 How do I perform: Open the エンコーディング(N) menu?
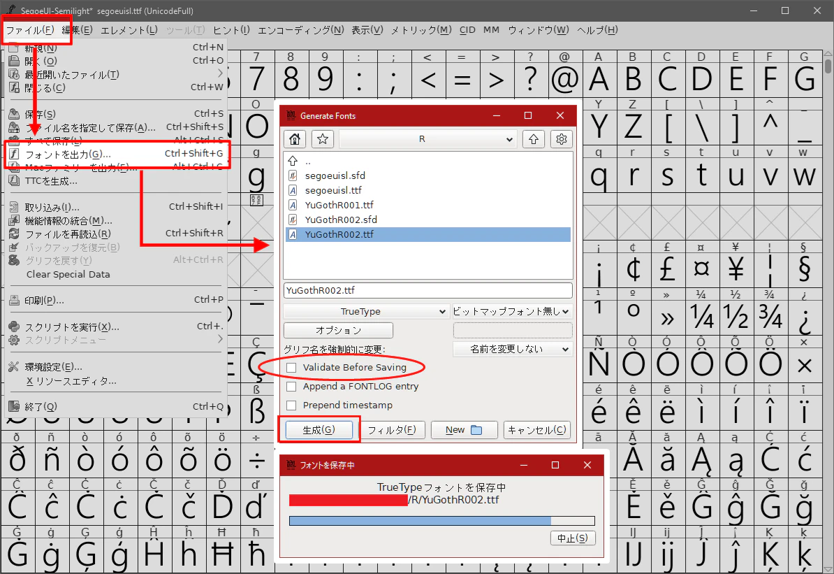click(x=301, y=30)
